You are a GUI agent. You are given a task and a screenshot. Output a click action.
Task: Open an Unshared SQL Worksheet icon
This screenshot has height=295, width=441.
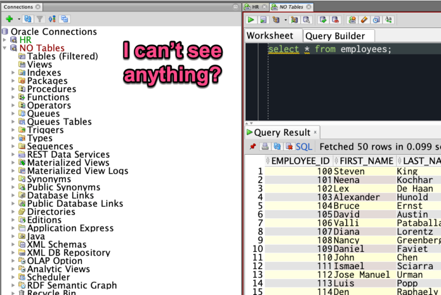tap(352, 19)
